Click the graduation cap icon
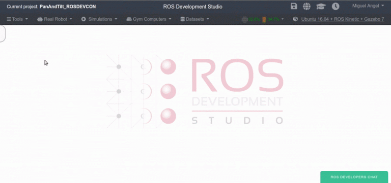 [321, 7]
